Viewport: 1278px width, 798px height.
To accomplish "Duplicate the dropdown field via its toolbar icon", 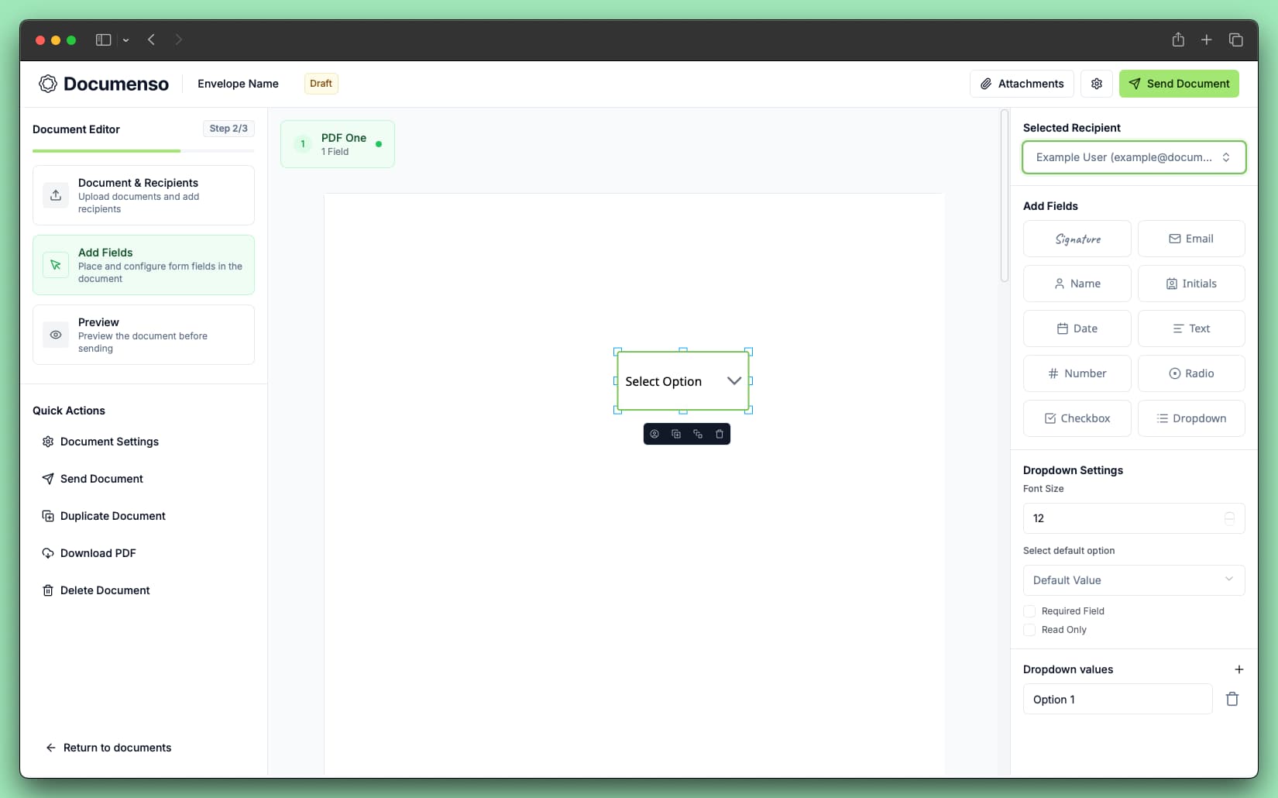I will coord(676,434).
